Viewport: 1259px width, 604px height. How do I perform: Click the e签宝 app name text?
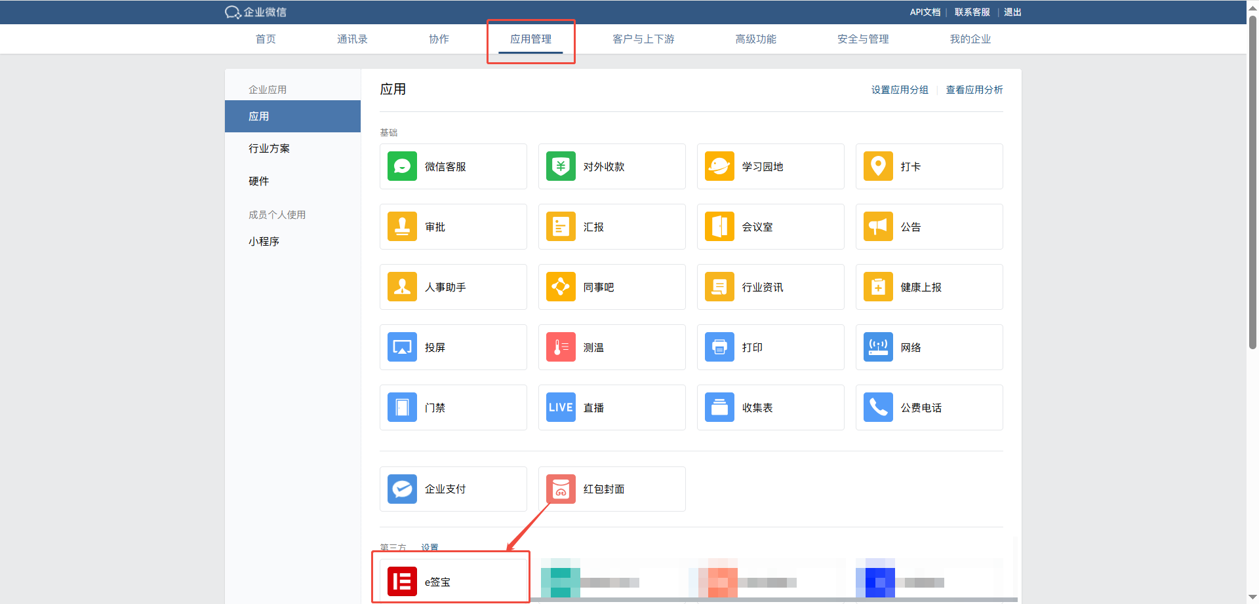pyautogui.click(x=437, y=582)
